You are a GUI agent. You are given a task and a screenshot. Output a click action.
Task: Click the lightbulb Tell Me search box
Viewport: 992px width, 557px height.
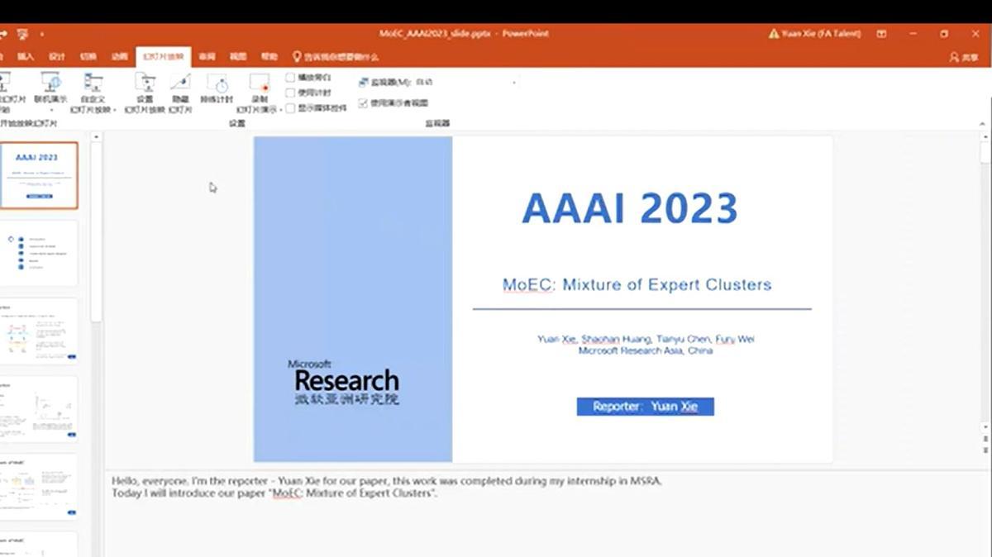click(336, 57)
